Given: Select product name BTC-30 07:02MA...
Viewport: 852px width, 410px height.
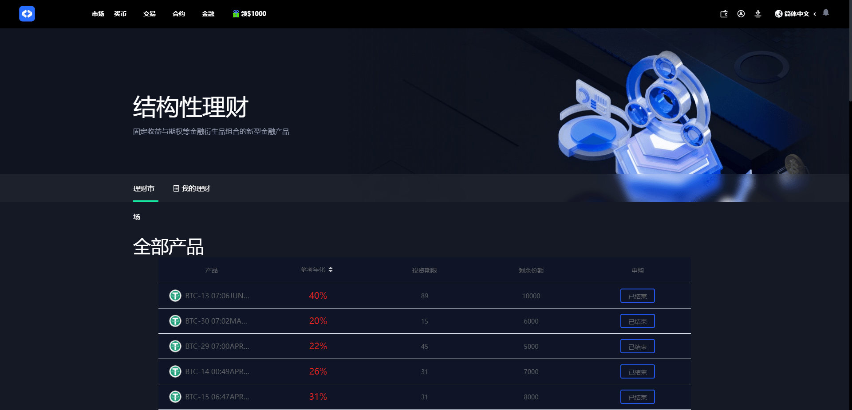Looking at the screenshot, I should point(216,321).
